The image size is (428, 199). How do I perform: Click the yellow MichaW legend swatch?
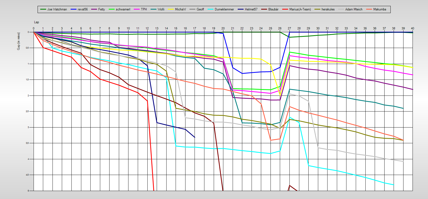point(171,9)
